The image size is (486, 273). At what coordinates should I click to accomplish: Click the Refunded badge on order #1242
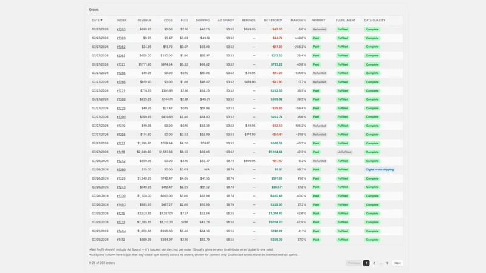(320, 161)
